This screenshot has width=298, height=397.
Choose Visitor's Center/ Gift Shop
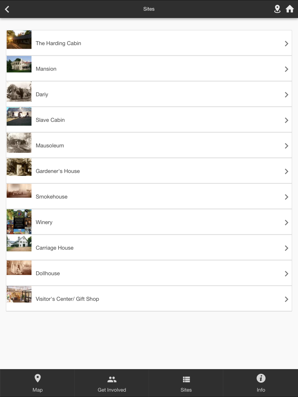click(x=149, y=299)
